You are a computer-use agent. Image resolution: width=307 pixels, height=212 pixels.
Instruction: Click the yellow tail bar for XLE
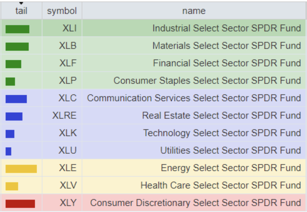pos(21,168)
